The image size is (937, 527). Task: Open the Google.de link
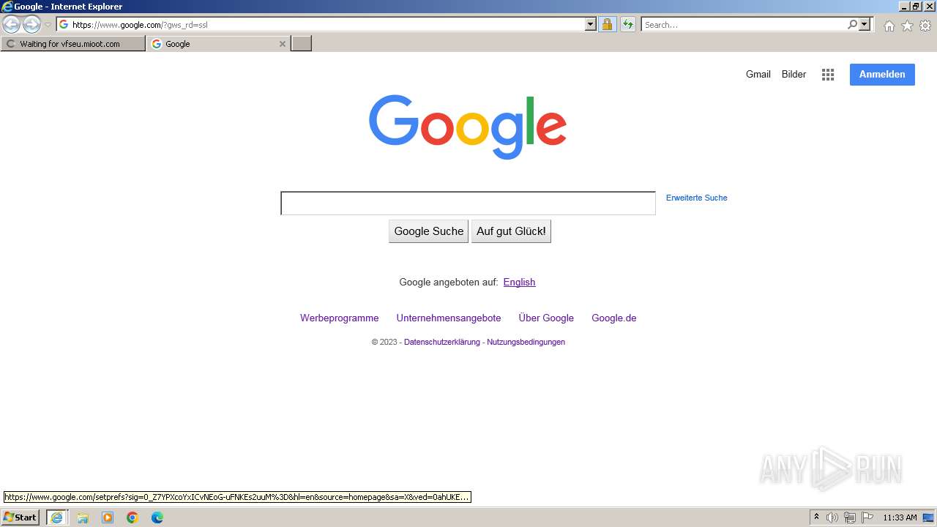[614, 318]
